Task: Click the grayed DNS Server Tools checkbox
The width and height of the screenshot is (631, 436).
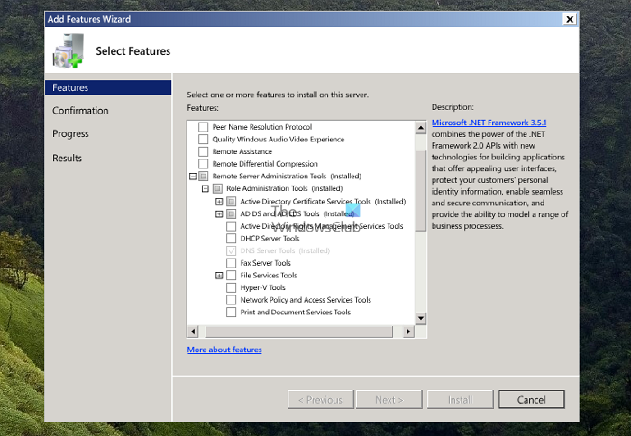Action: pyautogui.click(x=231, y=250)
